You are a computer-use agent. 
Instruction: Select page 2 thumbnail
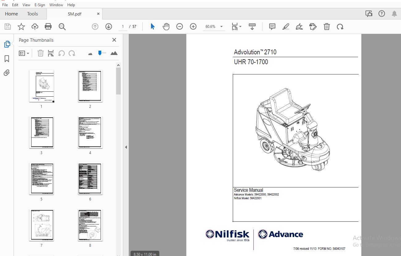(x=90, y=86)
